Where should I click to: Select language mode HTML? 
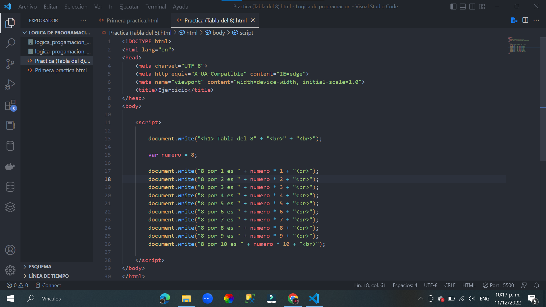[469, 285]
